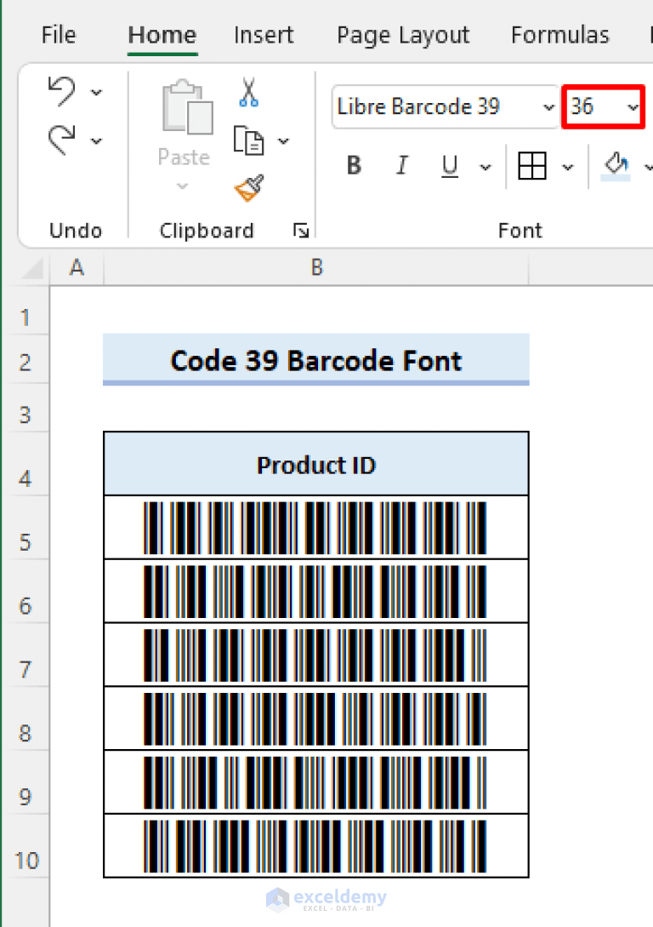Open the Formulas tab
The width and height of the screenshot is (653, 927).
click(559, 35)
